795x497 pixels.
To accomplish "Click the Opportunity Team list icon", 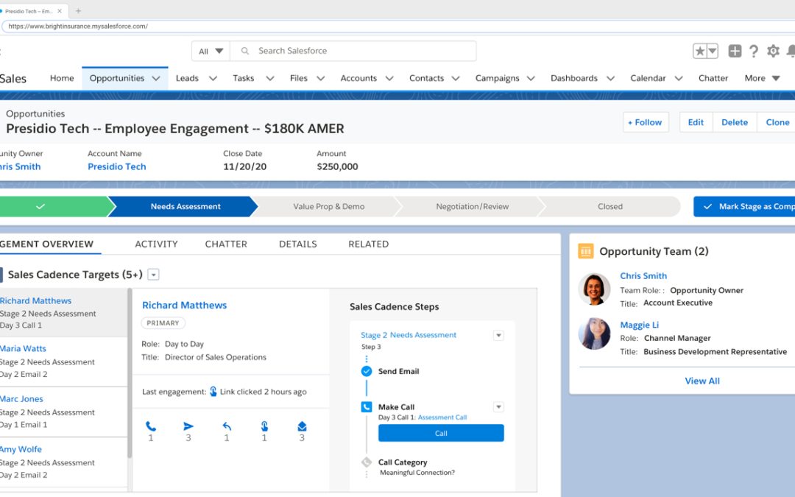I will (586, 251).
